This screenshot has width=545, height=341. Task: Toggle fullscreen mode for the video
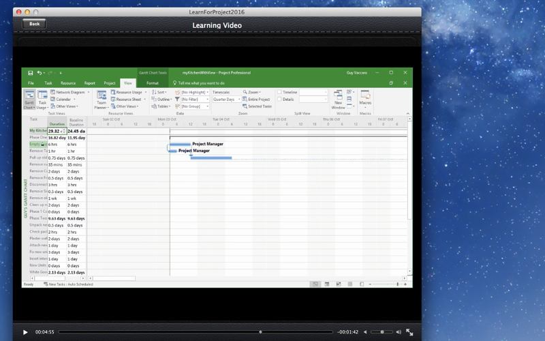coord(409,332)
